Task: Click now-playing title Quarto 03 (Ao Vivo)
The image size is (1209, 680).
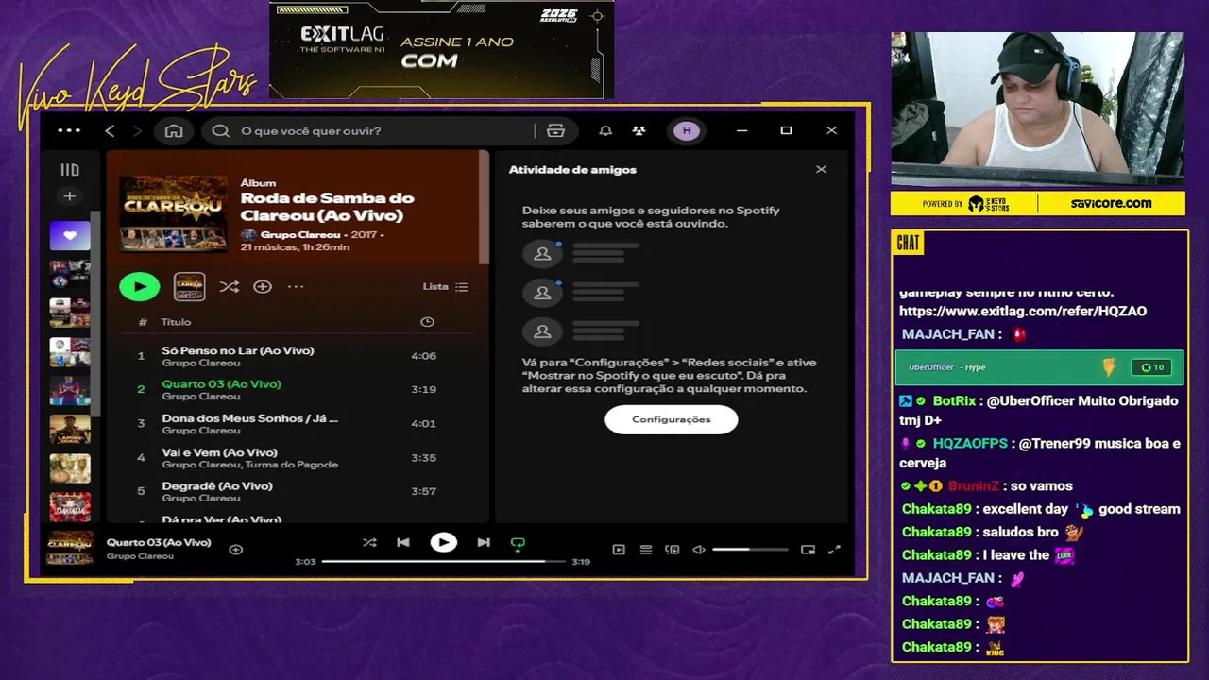Action: [159, 542]
